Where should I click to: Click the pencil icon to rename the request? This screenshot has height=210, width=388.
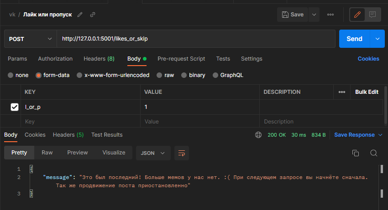(x=80, y=15)
